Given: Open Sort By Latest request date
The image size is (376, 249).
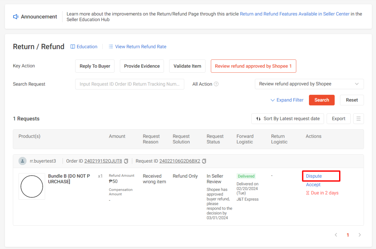Looking at the screenshot, I should tap(287, 119).
